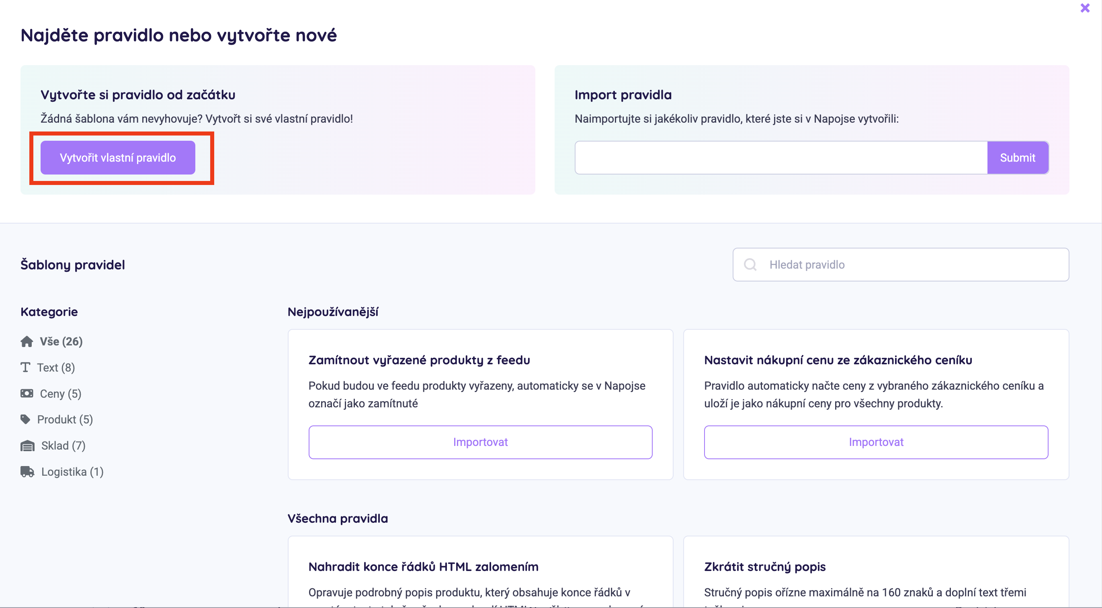Click the magnifier icon in search box
1102x608 pixels.
(x=750, y=265)
